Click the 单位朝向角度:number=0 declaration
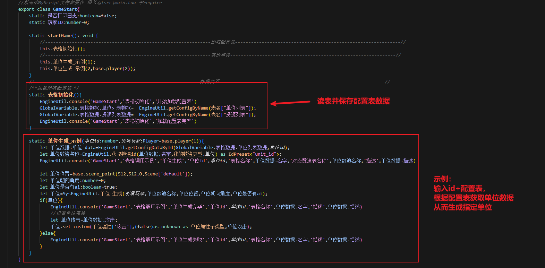 tap(73, 181)
